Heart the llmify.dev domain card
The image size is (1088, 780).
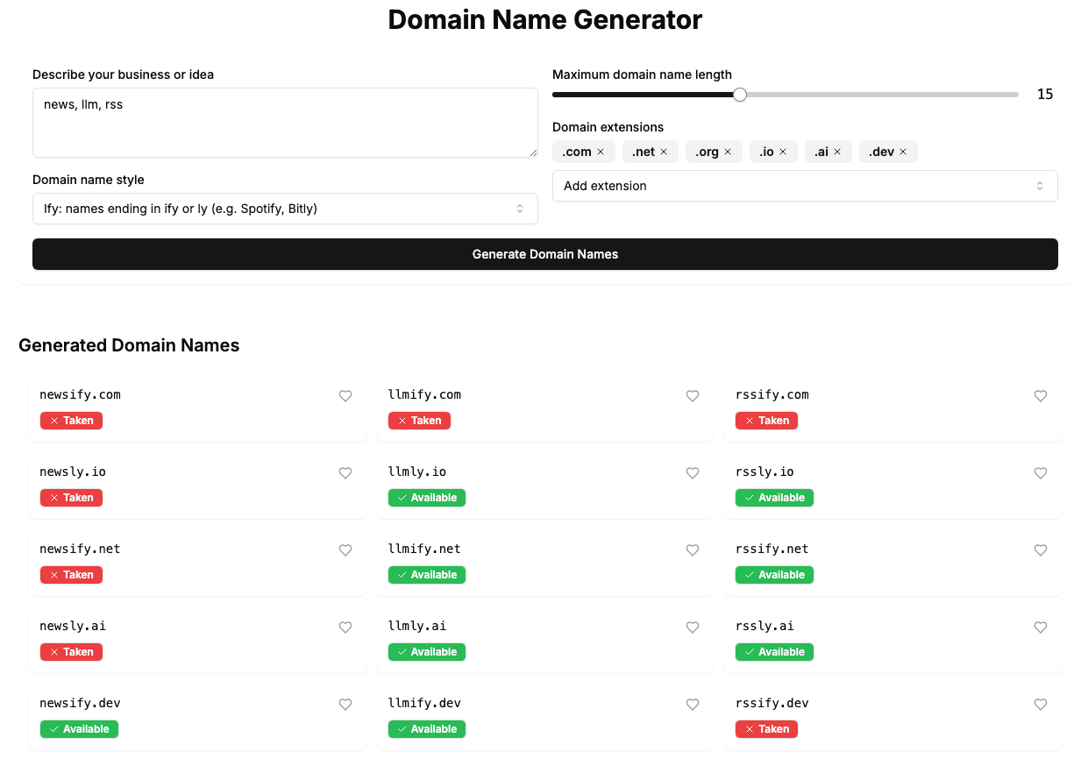693,705
